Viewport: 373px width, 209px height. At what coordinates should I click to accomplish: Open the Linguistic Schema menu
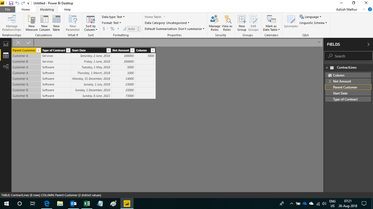pos(313,23)
